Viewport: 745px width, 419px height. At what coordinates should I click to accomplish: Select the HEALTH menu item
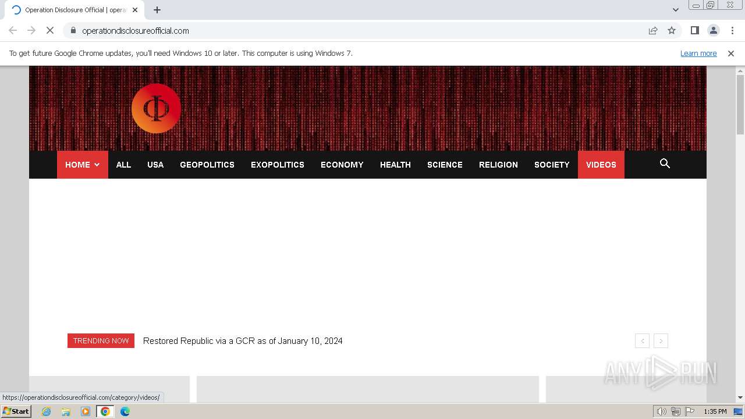pyautogui.click(x=395, y=165)
